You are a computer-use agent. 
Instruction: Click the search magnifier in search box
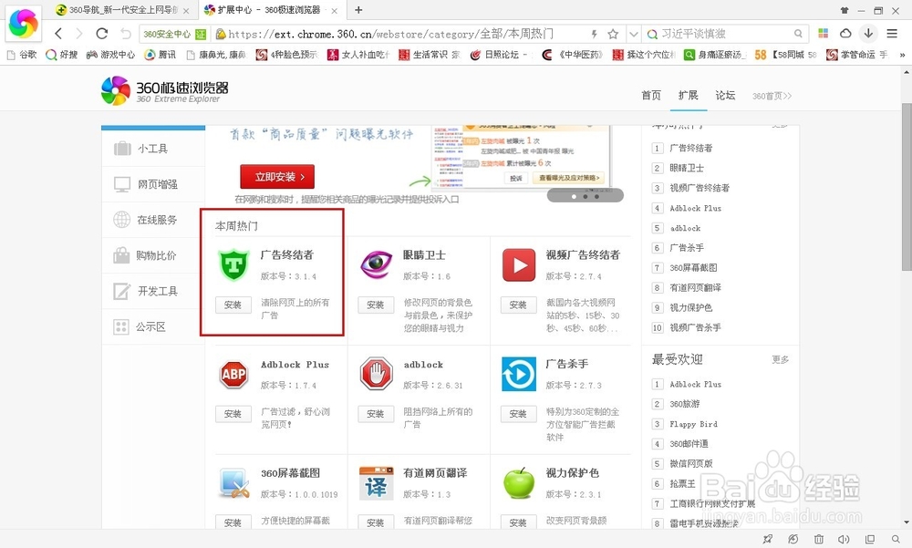pos(799,34)
